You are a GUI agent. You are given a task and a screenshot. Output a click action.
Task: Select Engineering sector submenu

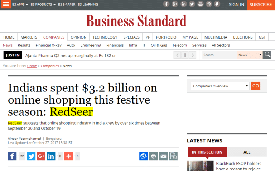[x=91, y=45]
